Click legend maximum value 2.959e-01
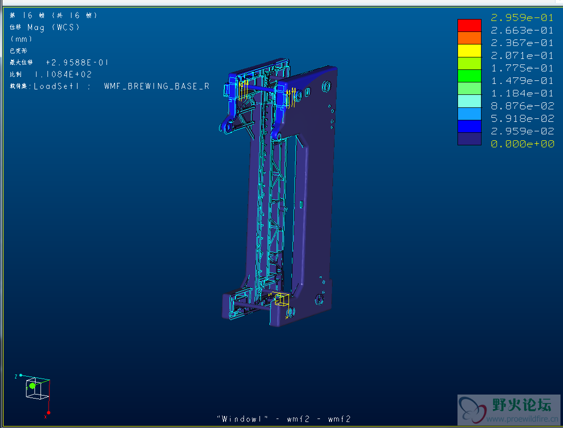Viewport: 563px width, 428px height. pos(522,17)
